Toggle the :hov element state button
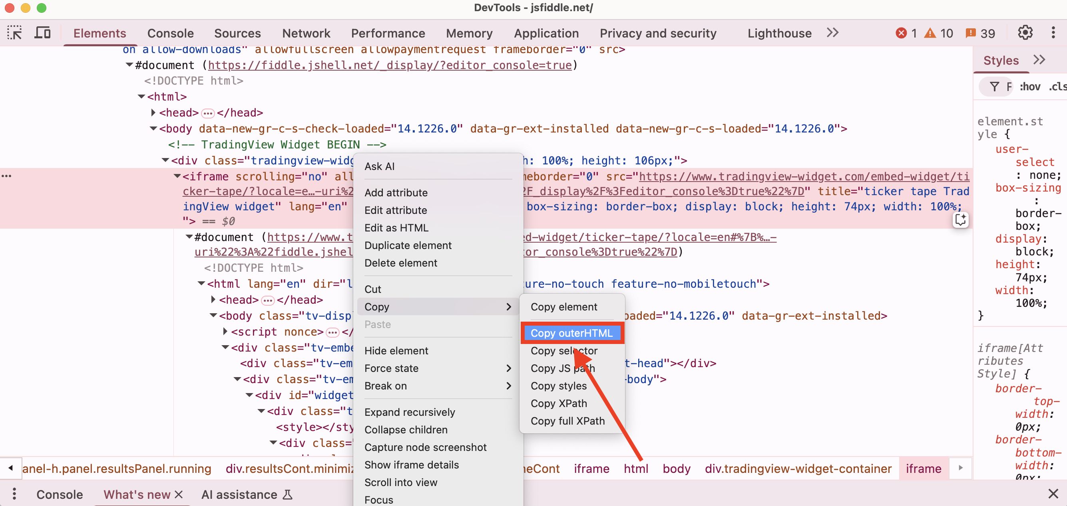 point(1030,87)
